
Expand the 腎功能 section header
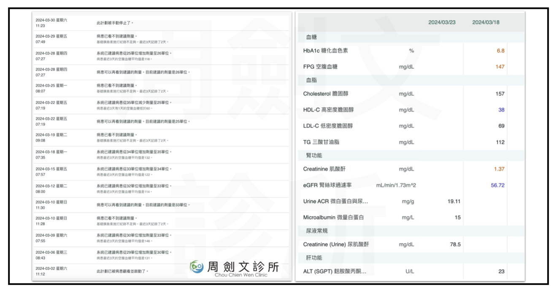[x=314, y=155]
